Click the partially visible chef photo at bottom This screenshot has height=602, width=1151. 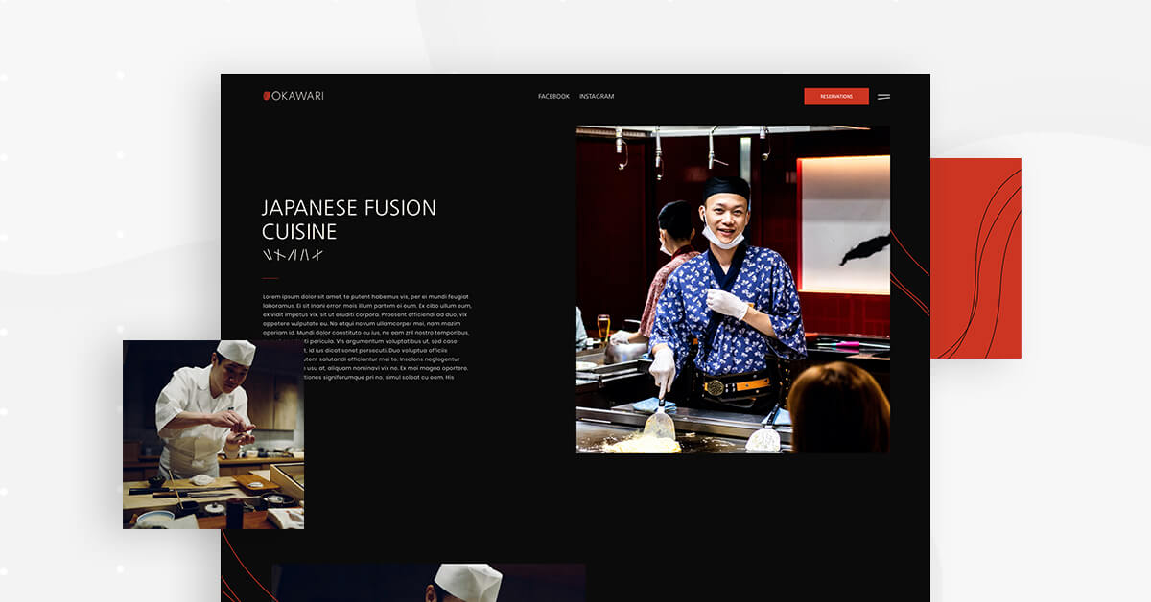pyautogui.click(x=429, y=583)
